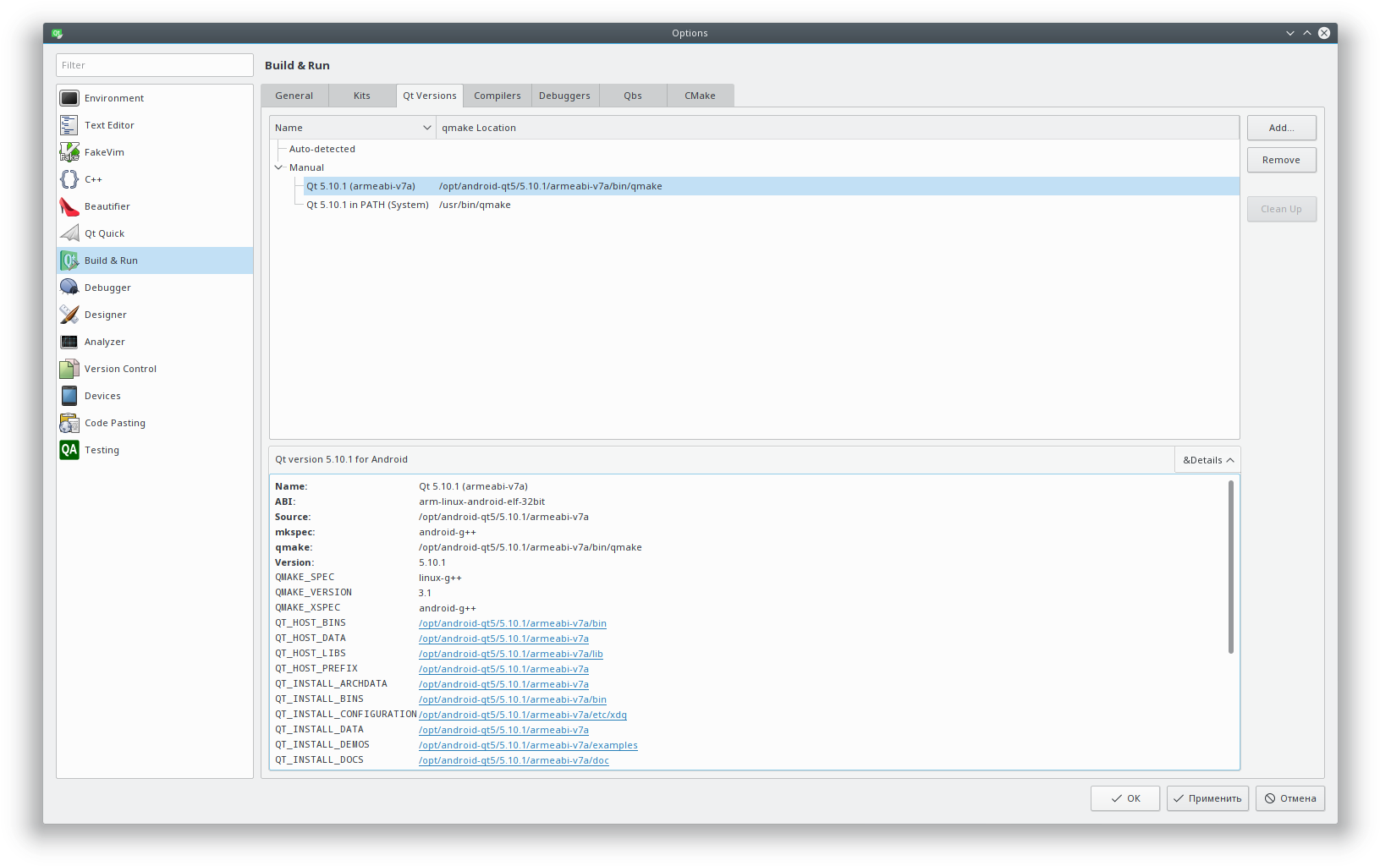Select the Build & Run icon
The width and height of the screenshot is (1380, 866).
[x=69, y=260]
